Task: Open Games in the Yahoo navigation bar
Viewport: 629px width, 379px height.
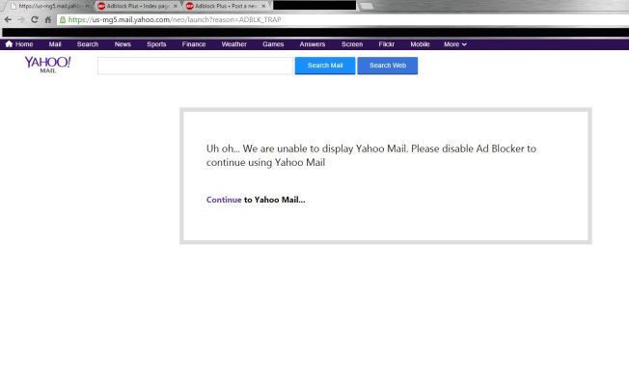Action: pyautogui.click(x=273, y=44)
